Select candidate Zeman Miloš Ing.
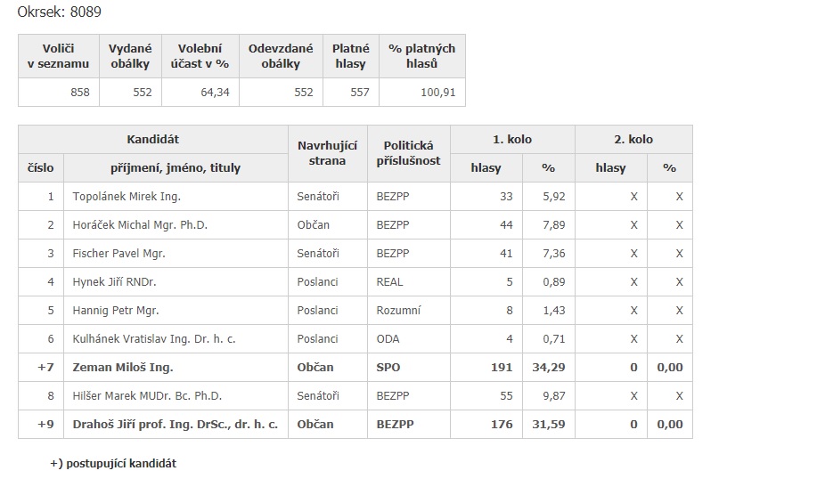This screenshot has width=817, height=487. pos(122,367)
